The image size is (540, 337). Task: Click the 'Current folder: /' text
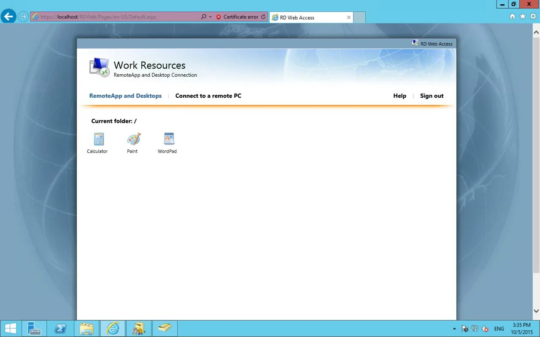point(114,121)
